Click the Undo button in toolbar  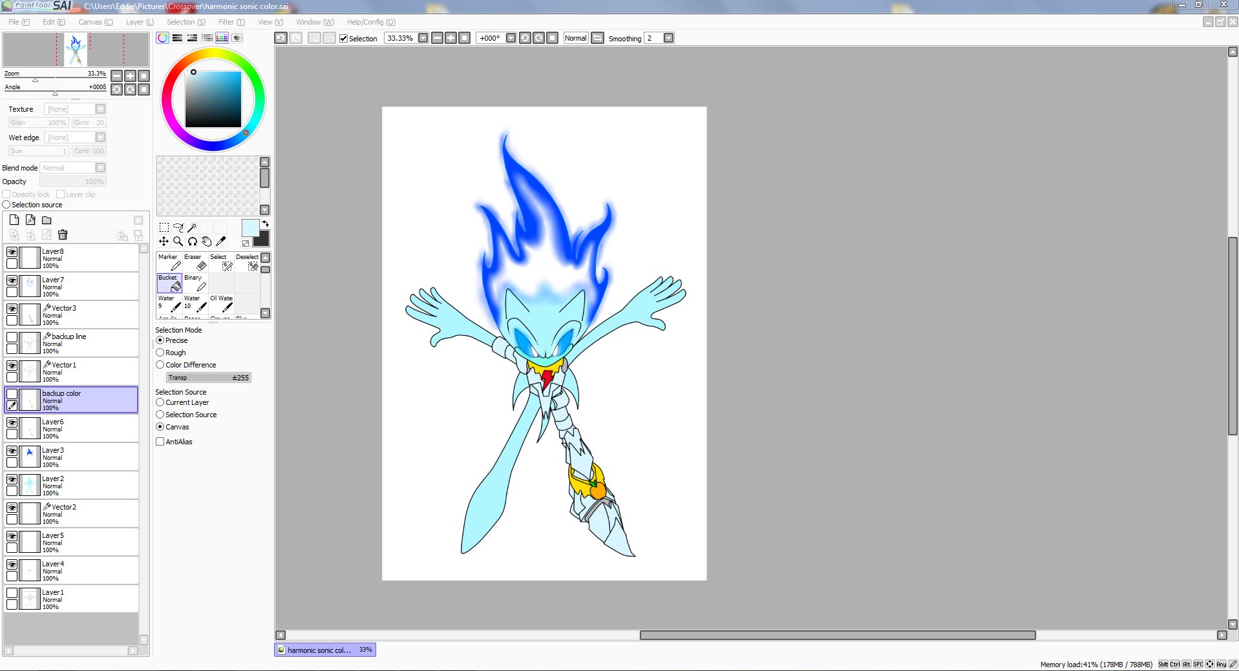tap(281, 38)
